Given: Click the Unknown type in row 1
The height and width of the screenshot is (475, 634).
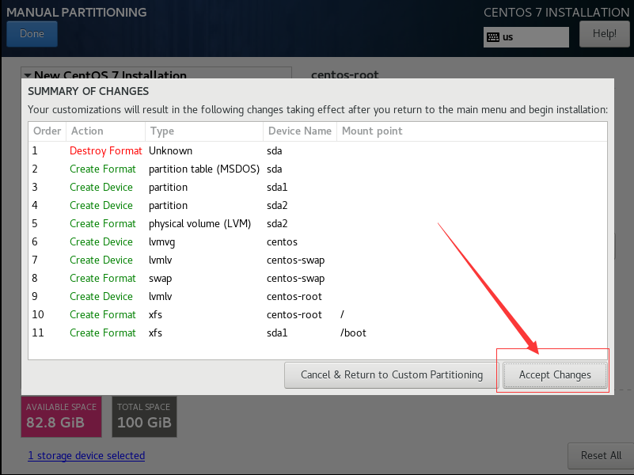Looking at the screenshot, I should [x=170, y=150].
